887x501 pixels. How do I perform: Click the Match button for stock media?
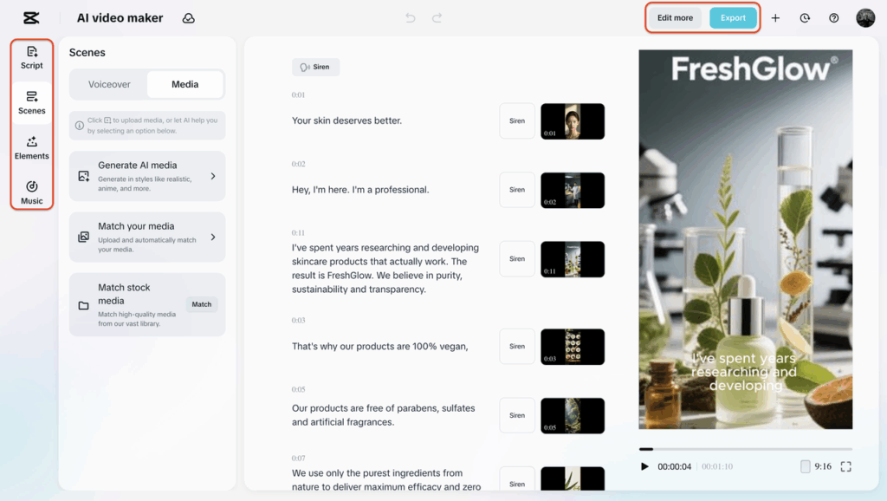click(x=201, y=304)
